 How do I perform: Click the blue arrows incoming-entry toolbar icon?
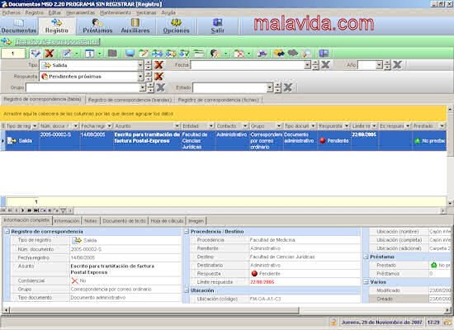(157, 54)
